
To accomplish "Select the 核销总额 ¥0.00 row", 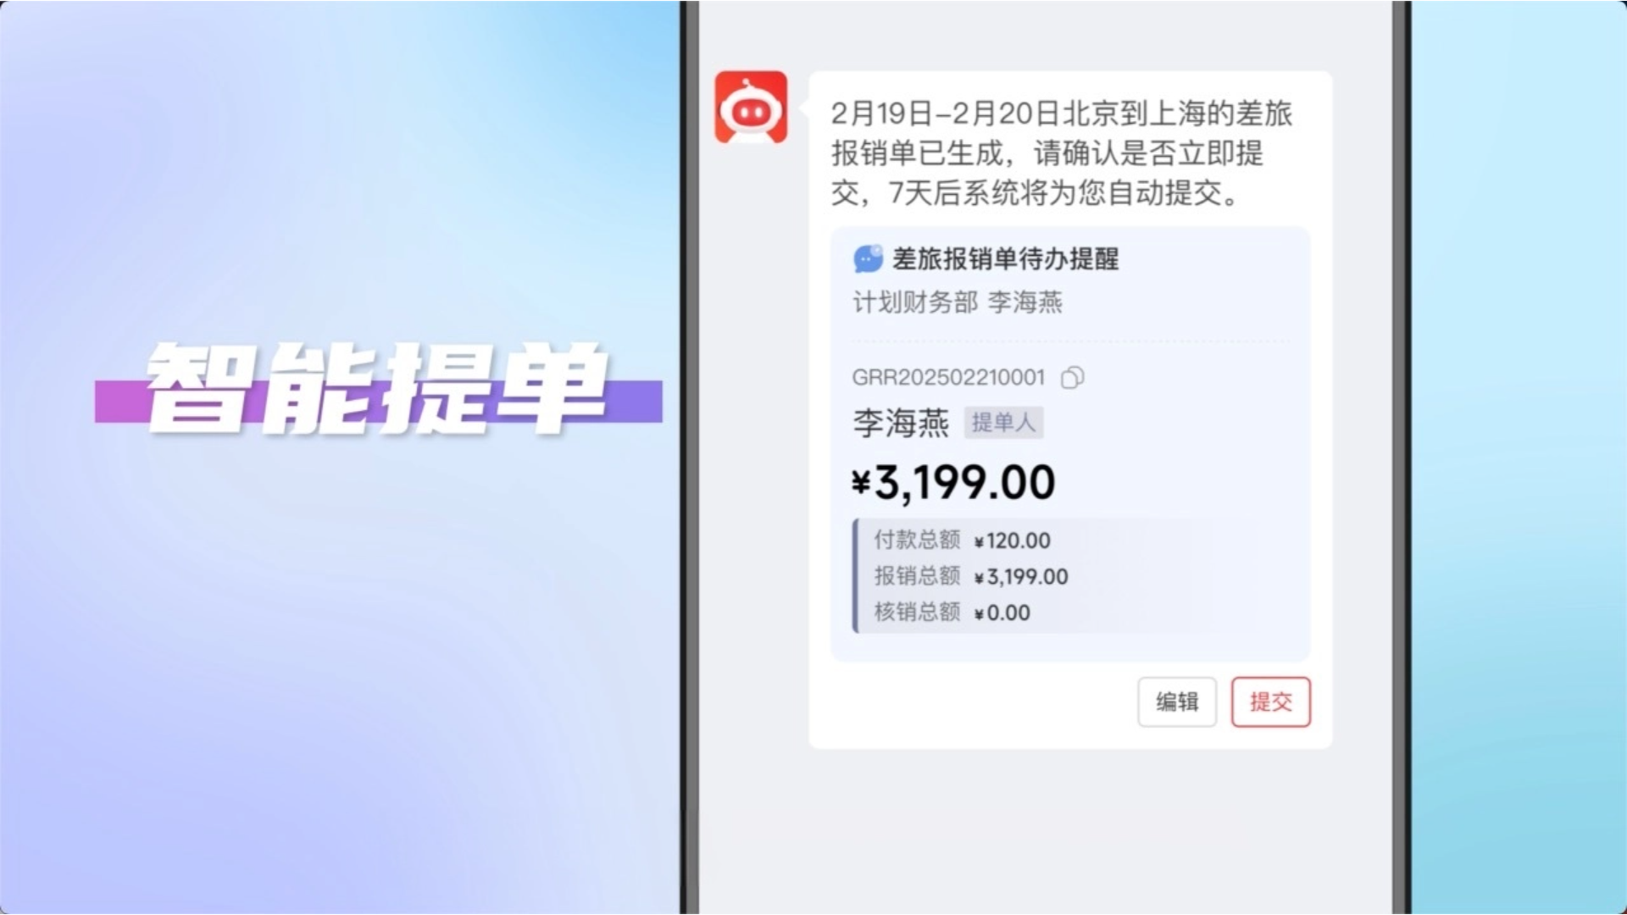I will tap(952, 612).
